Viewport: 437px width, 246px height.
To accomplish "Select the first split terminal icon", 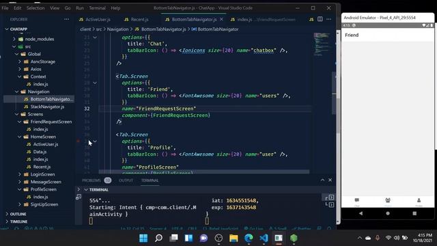I will click(x=331, y=197).
